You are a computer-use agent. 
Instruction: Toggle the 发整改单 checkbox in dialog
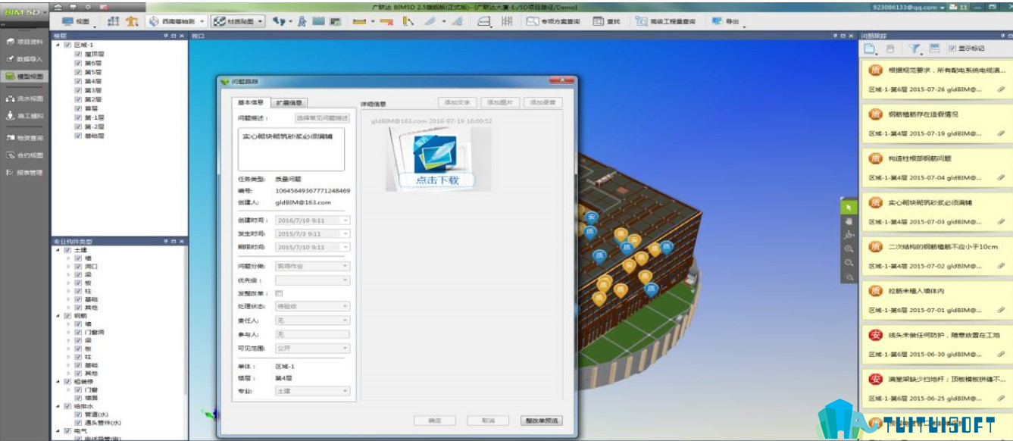[x=280, y=293]
